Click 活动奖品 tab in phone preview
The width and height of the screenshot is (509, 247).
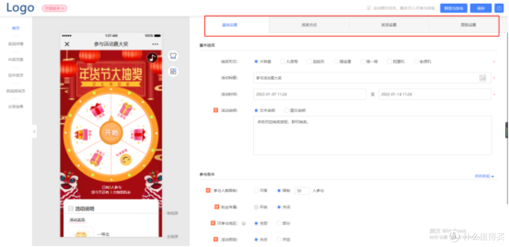(x=77, y=220)
